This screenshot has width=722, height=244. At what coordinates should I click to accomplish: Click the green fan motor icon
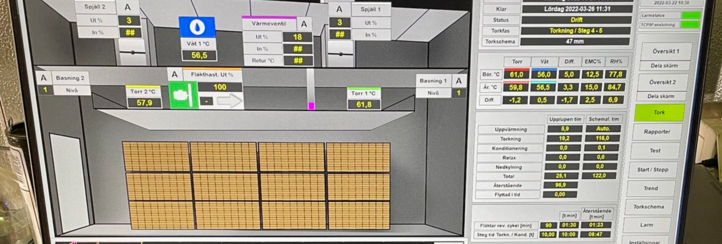[x=183, y=95]
